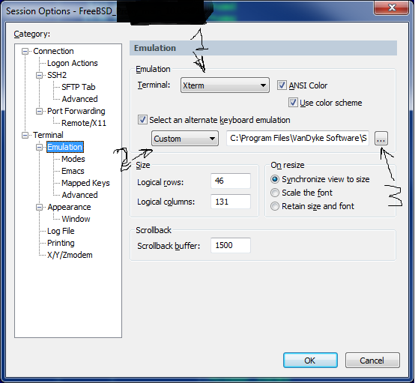The height and width of the screenshot is (383, 415).
Task: Collapse the Emulation tree node
Action: [x=39, y=147]
